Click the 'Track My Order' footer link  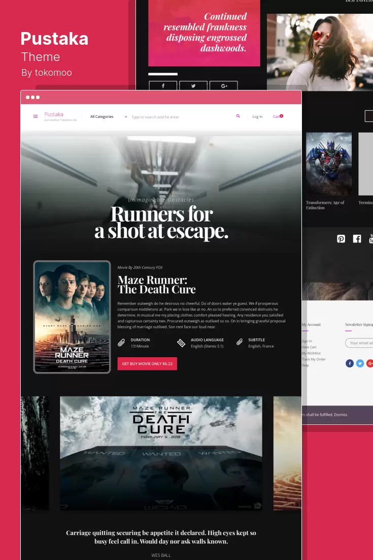coord(314,359)
